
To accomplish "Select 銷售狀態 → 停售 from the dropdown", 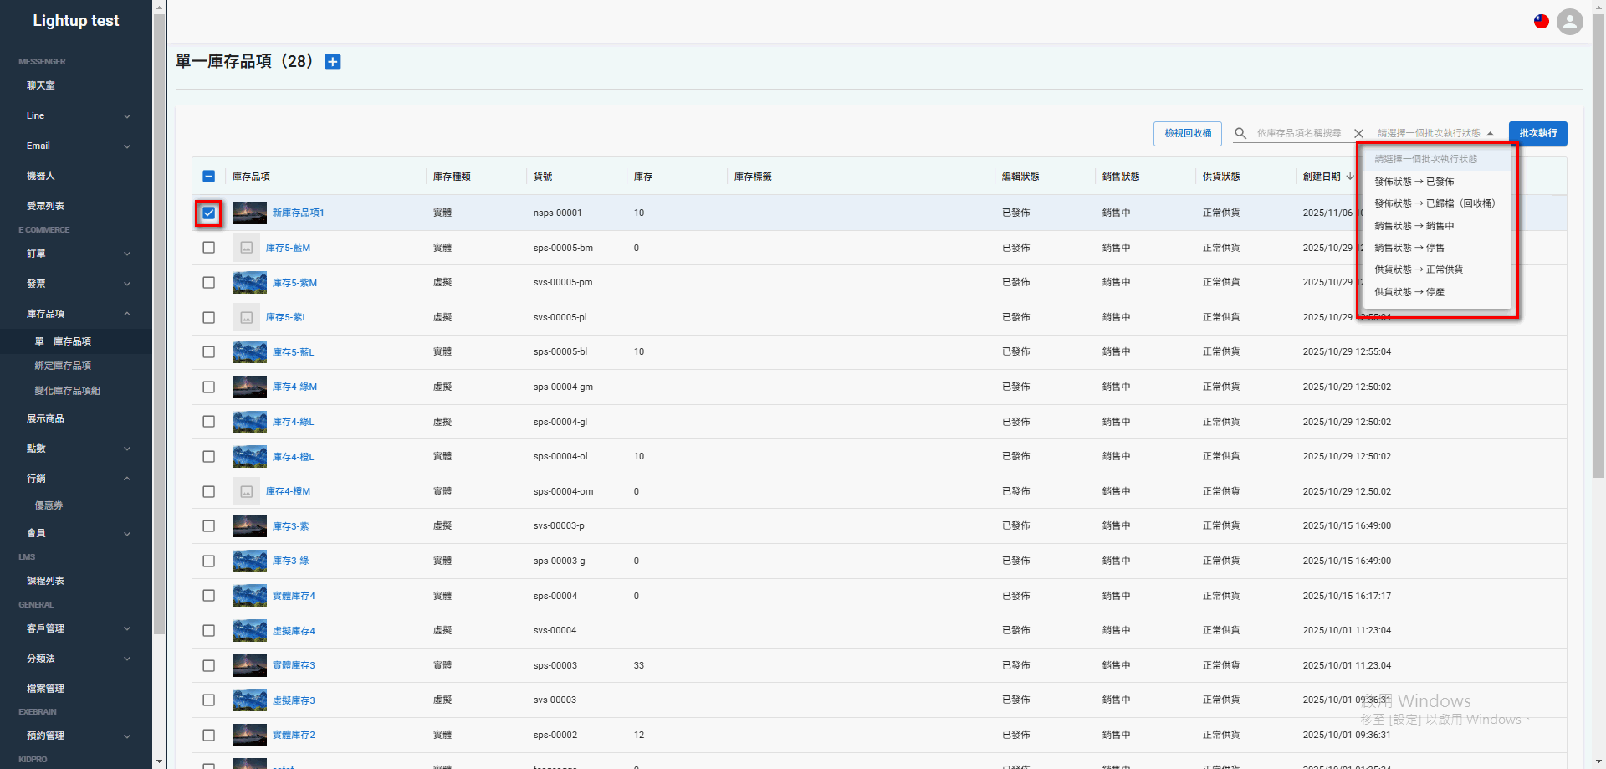I will click(x=1409, y=247).
